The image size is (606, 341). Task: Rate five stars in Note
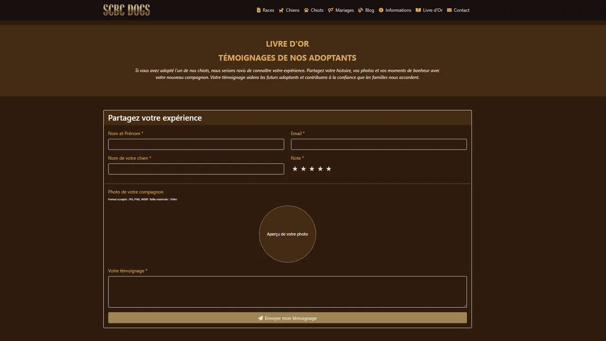329,169
